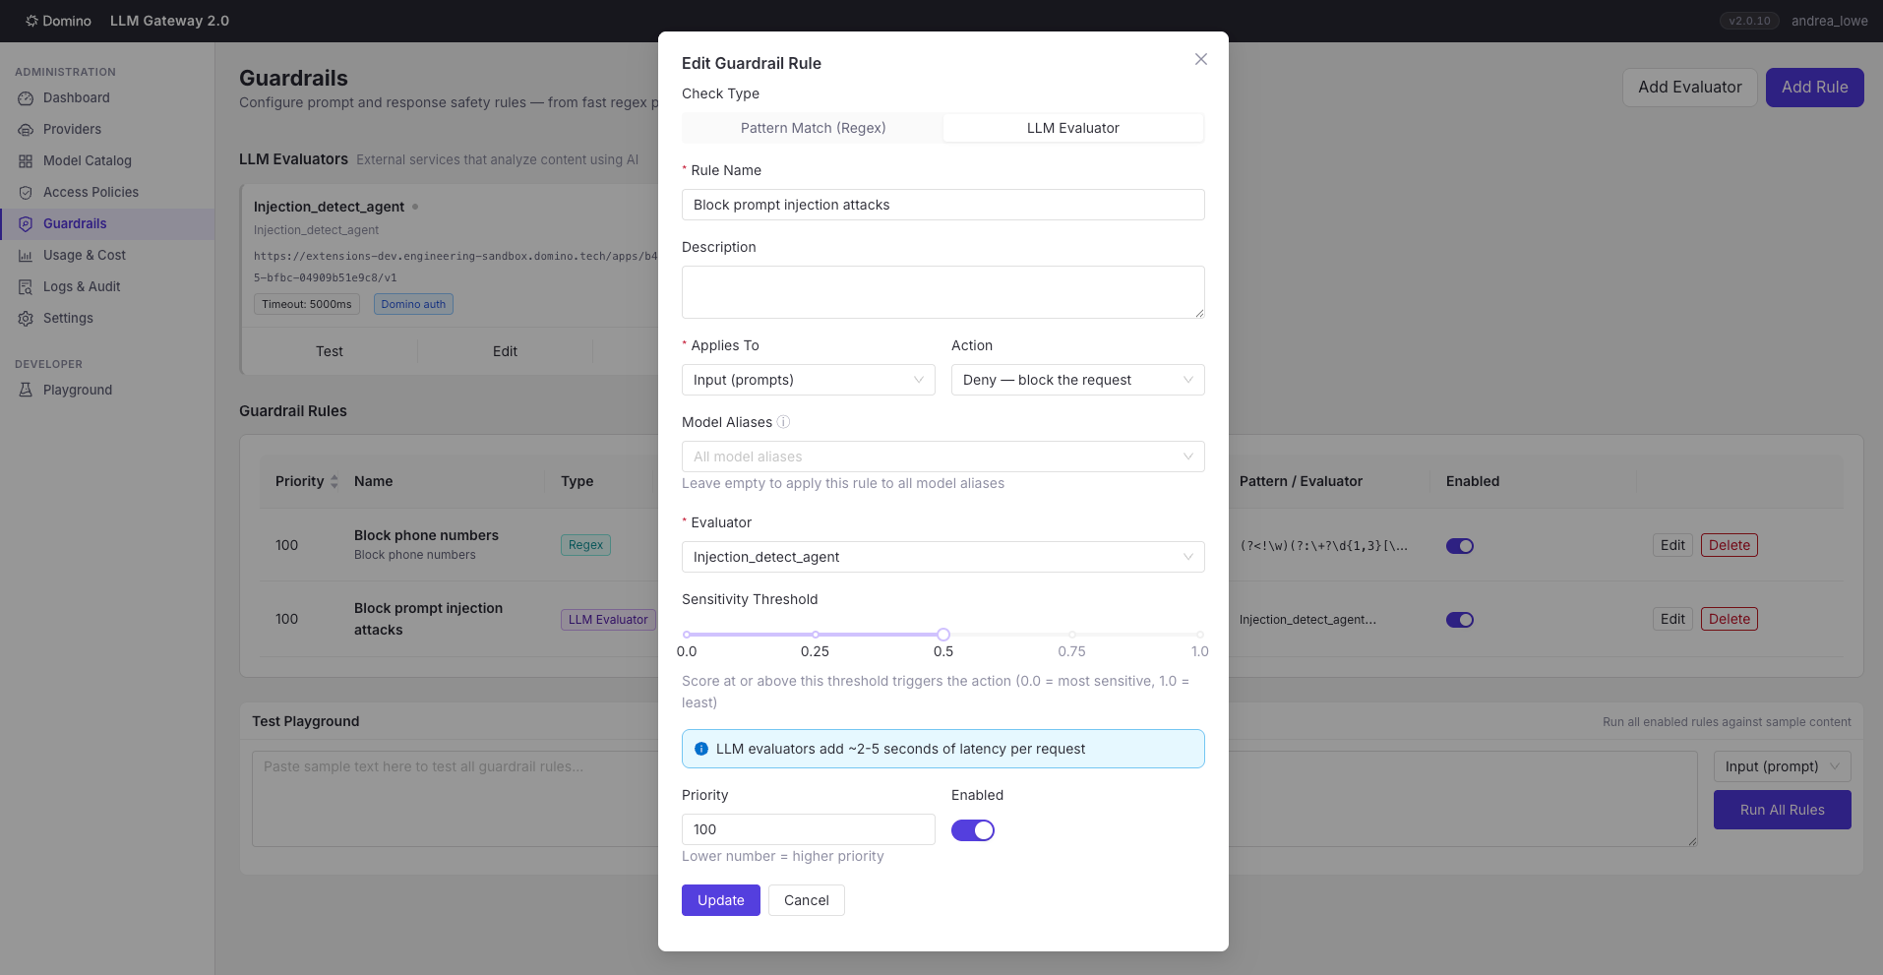Open Access Policies in sidebar
Image resolution: width=1883 pixels, height=975 pixels.
(107, 193)
